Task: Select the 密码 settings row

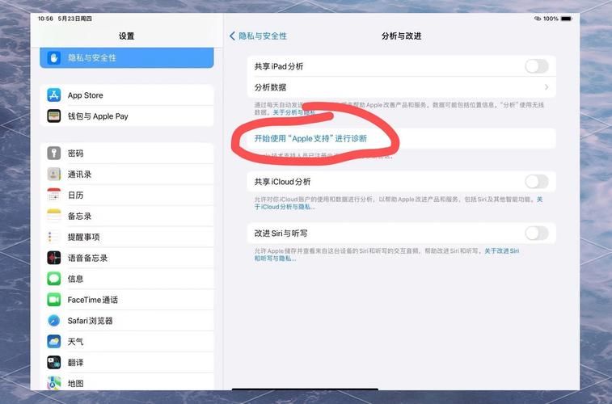Action: coord(127,153)
